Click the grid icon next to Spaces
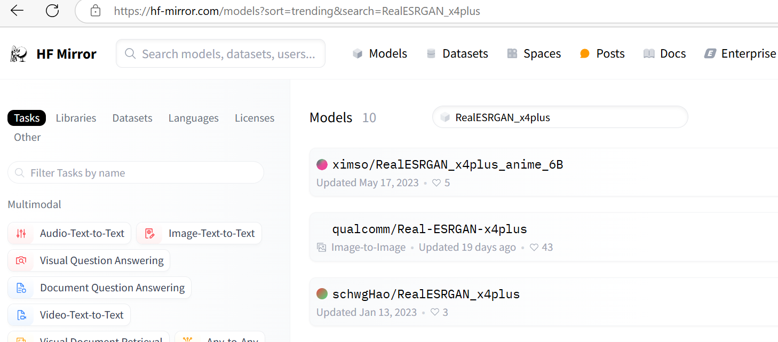This screenshot has width=778, height=342. [512, 54]
